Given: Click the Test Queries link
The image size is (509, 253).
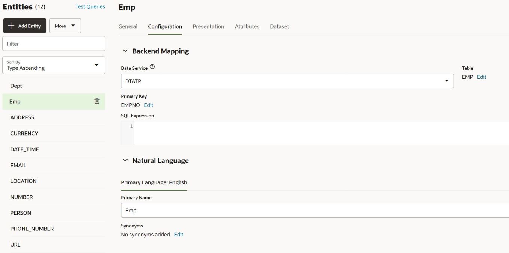Looking at the screenshot, I should click(90, 6).
